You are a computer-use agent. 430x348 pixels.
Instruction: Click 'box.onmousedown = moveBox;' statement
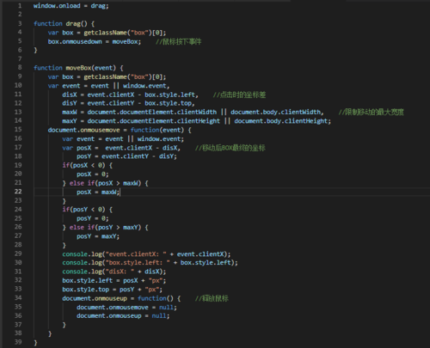coord(95,41)
